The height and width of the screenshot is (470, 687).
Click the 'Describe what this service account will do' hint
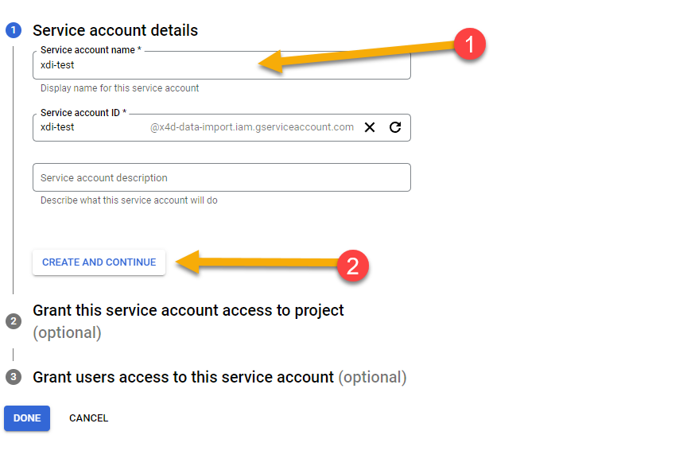pos(129,200)
